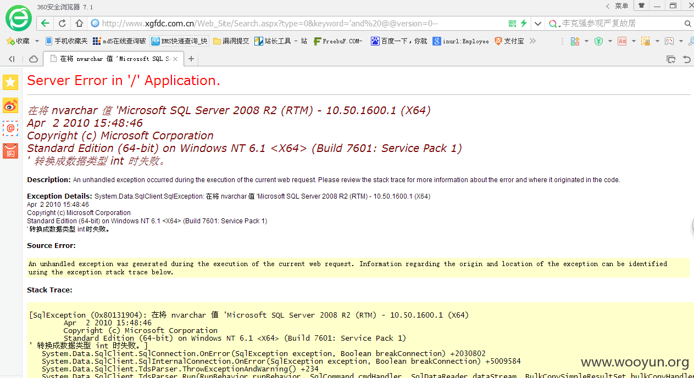Viewport: 694px width, 378px height.
Task: Open the 收藏 favorites star
Action: point(18,41)
